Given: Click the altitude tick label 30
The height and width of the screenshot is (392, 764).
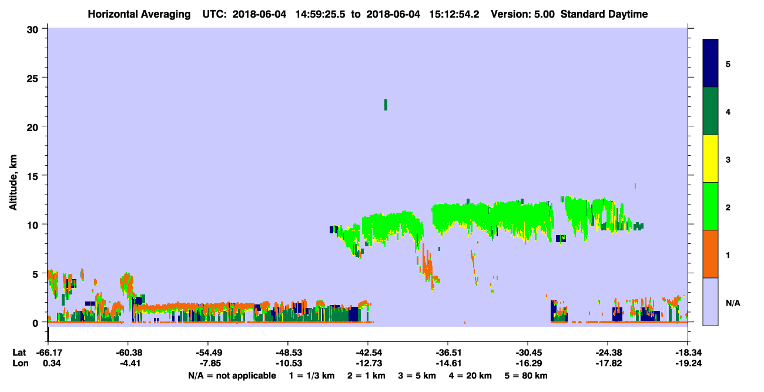Looking at the screenshot, I should click(34, 29).
